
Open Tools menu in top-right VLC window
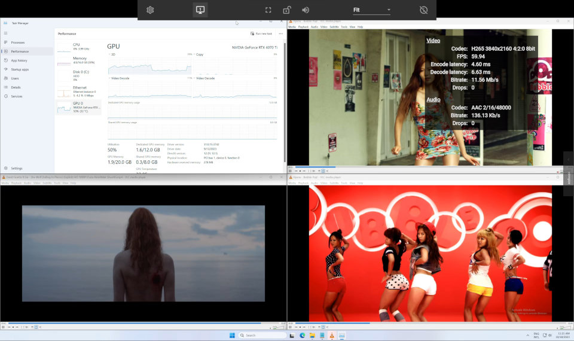(344, 27)
